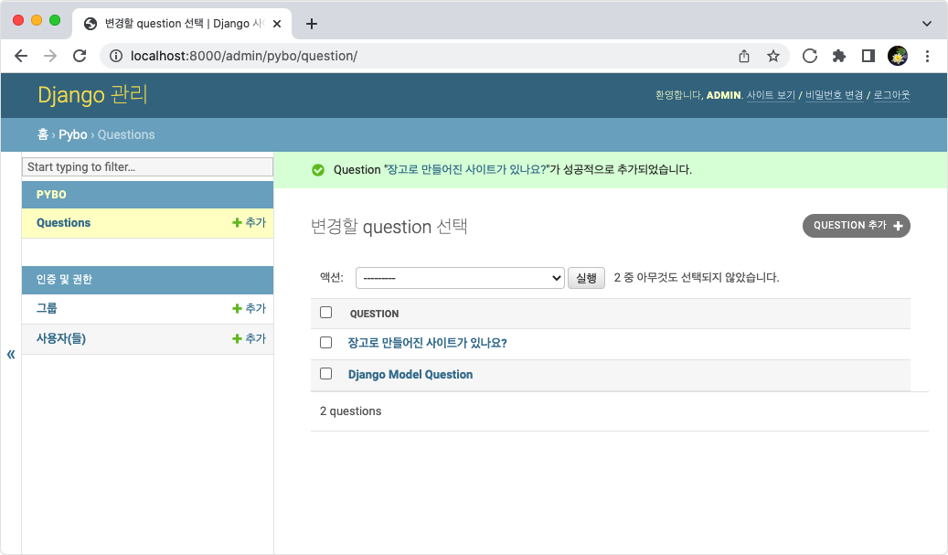Click the share page icon
Viewport: 948px width, 555px height.
coord(744,56)
